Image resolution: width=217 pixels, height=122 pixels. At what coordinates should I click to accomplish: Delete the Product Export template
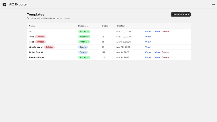(x=165, y=57)
